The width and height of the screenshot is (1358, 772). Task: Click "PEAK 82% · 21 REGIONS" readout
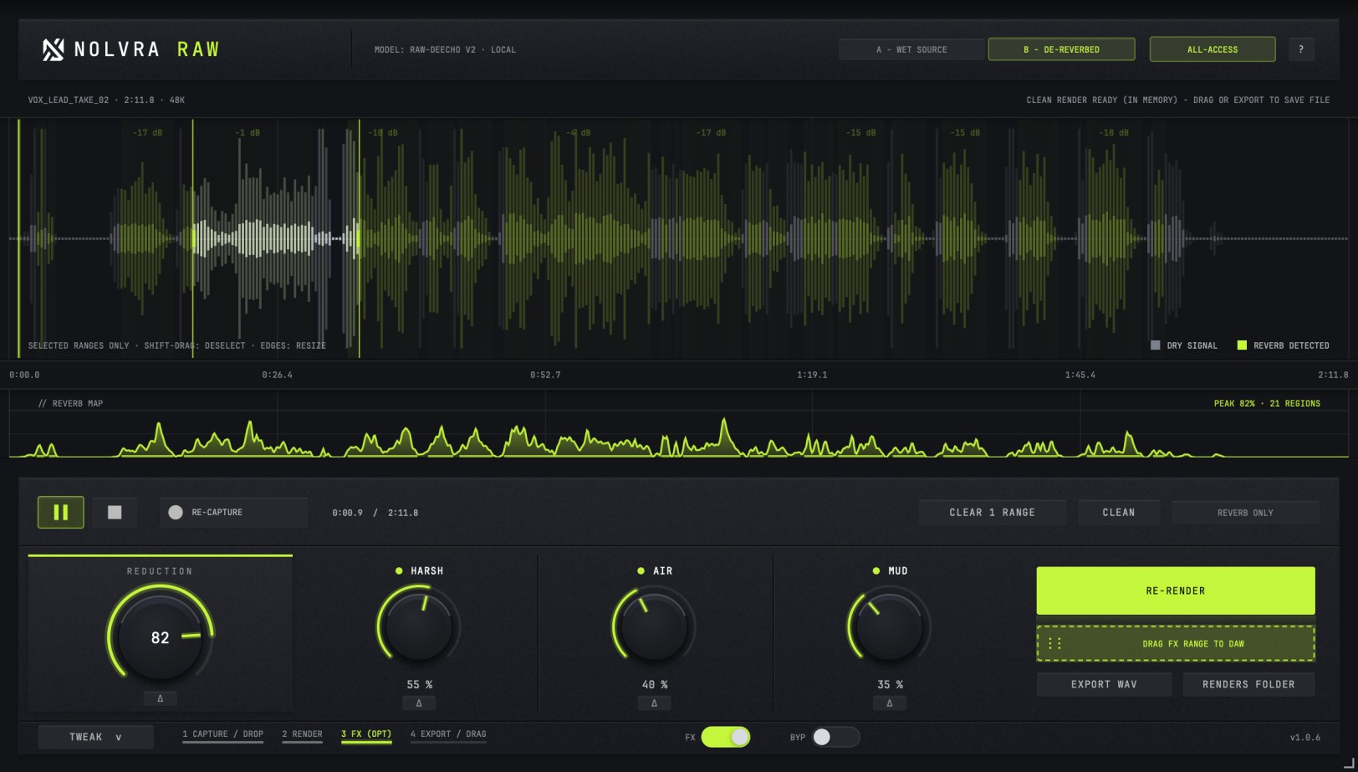tap(1267, 403)
